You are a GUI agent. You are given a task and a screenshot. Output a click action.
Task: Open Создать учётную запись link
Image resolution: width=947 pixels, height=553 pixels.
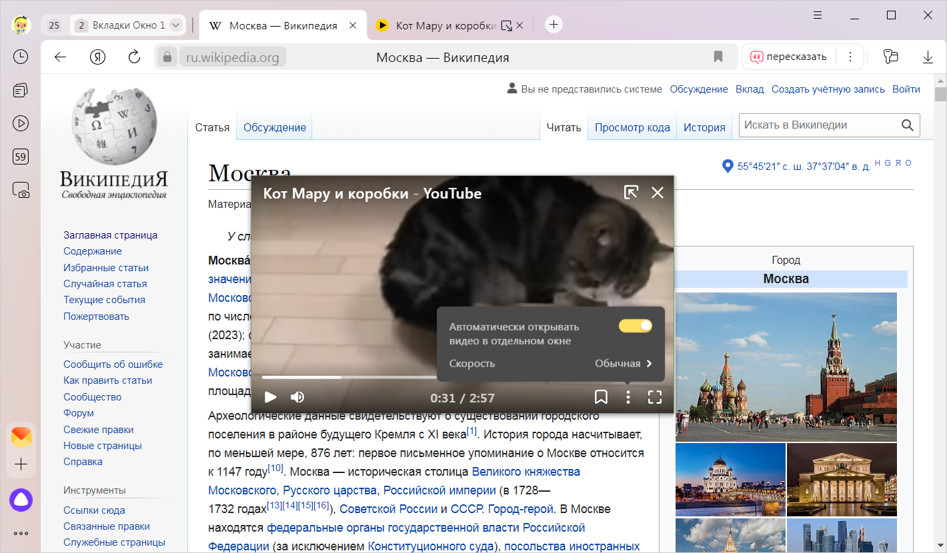pos(828,89)
